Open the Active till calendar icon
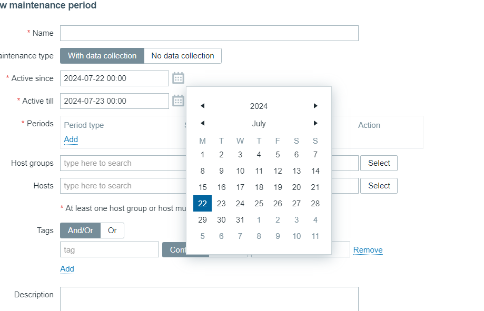Screen dimensions: 484x311 click(x=179, y=101)
